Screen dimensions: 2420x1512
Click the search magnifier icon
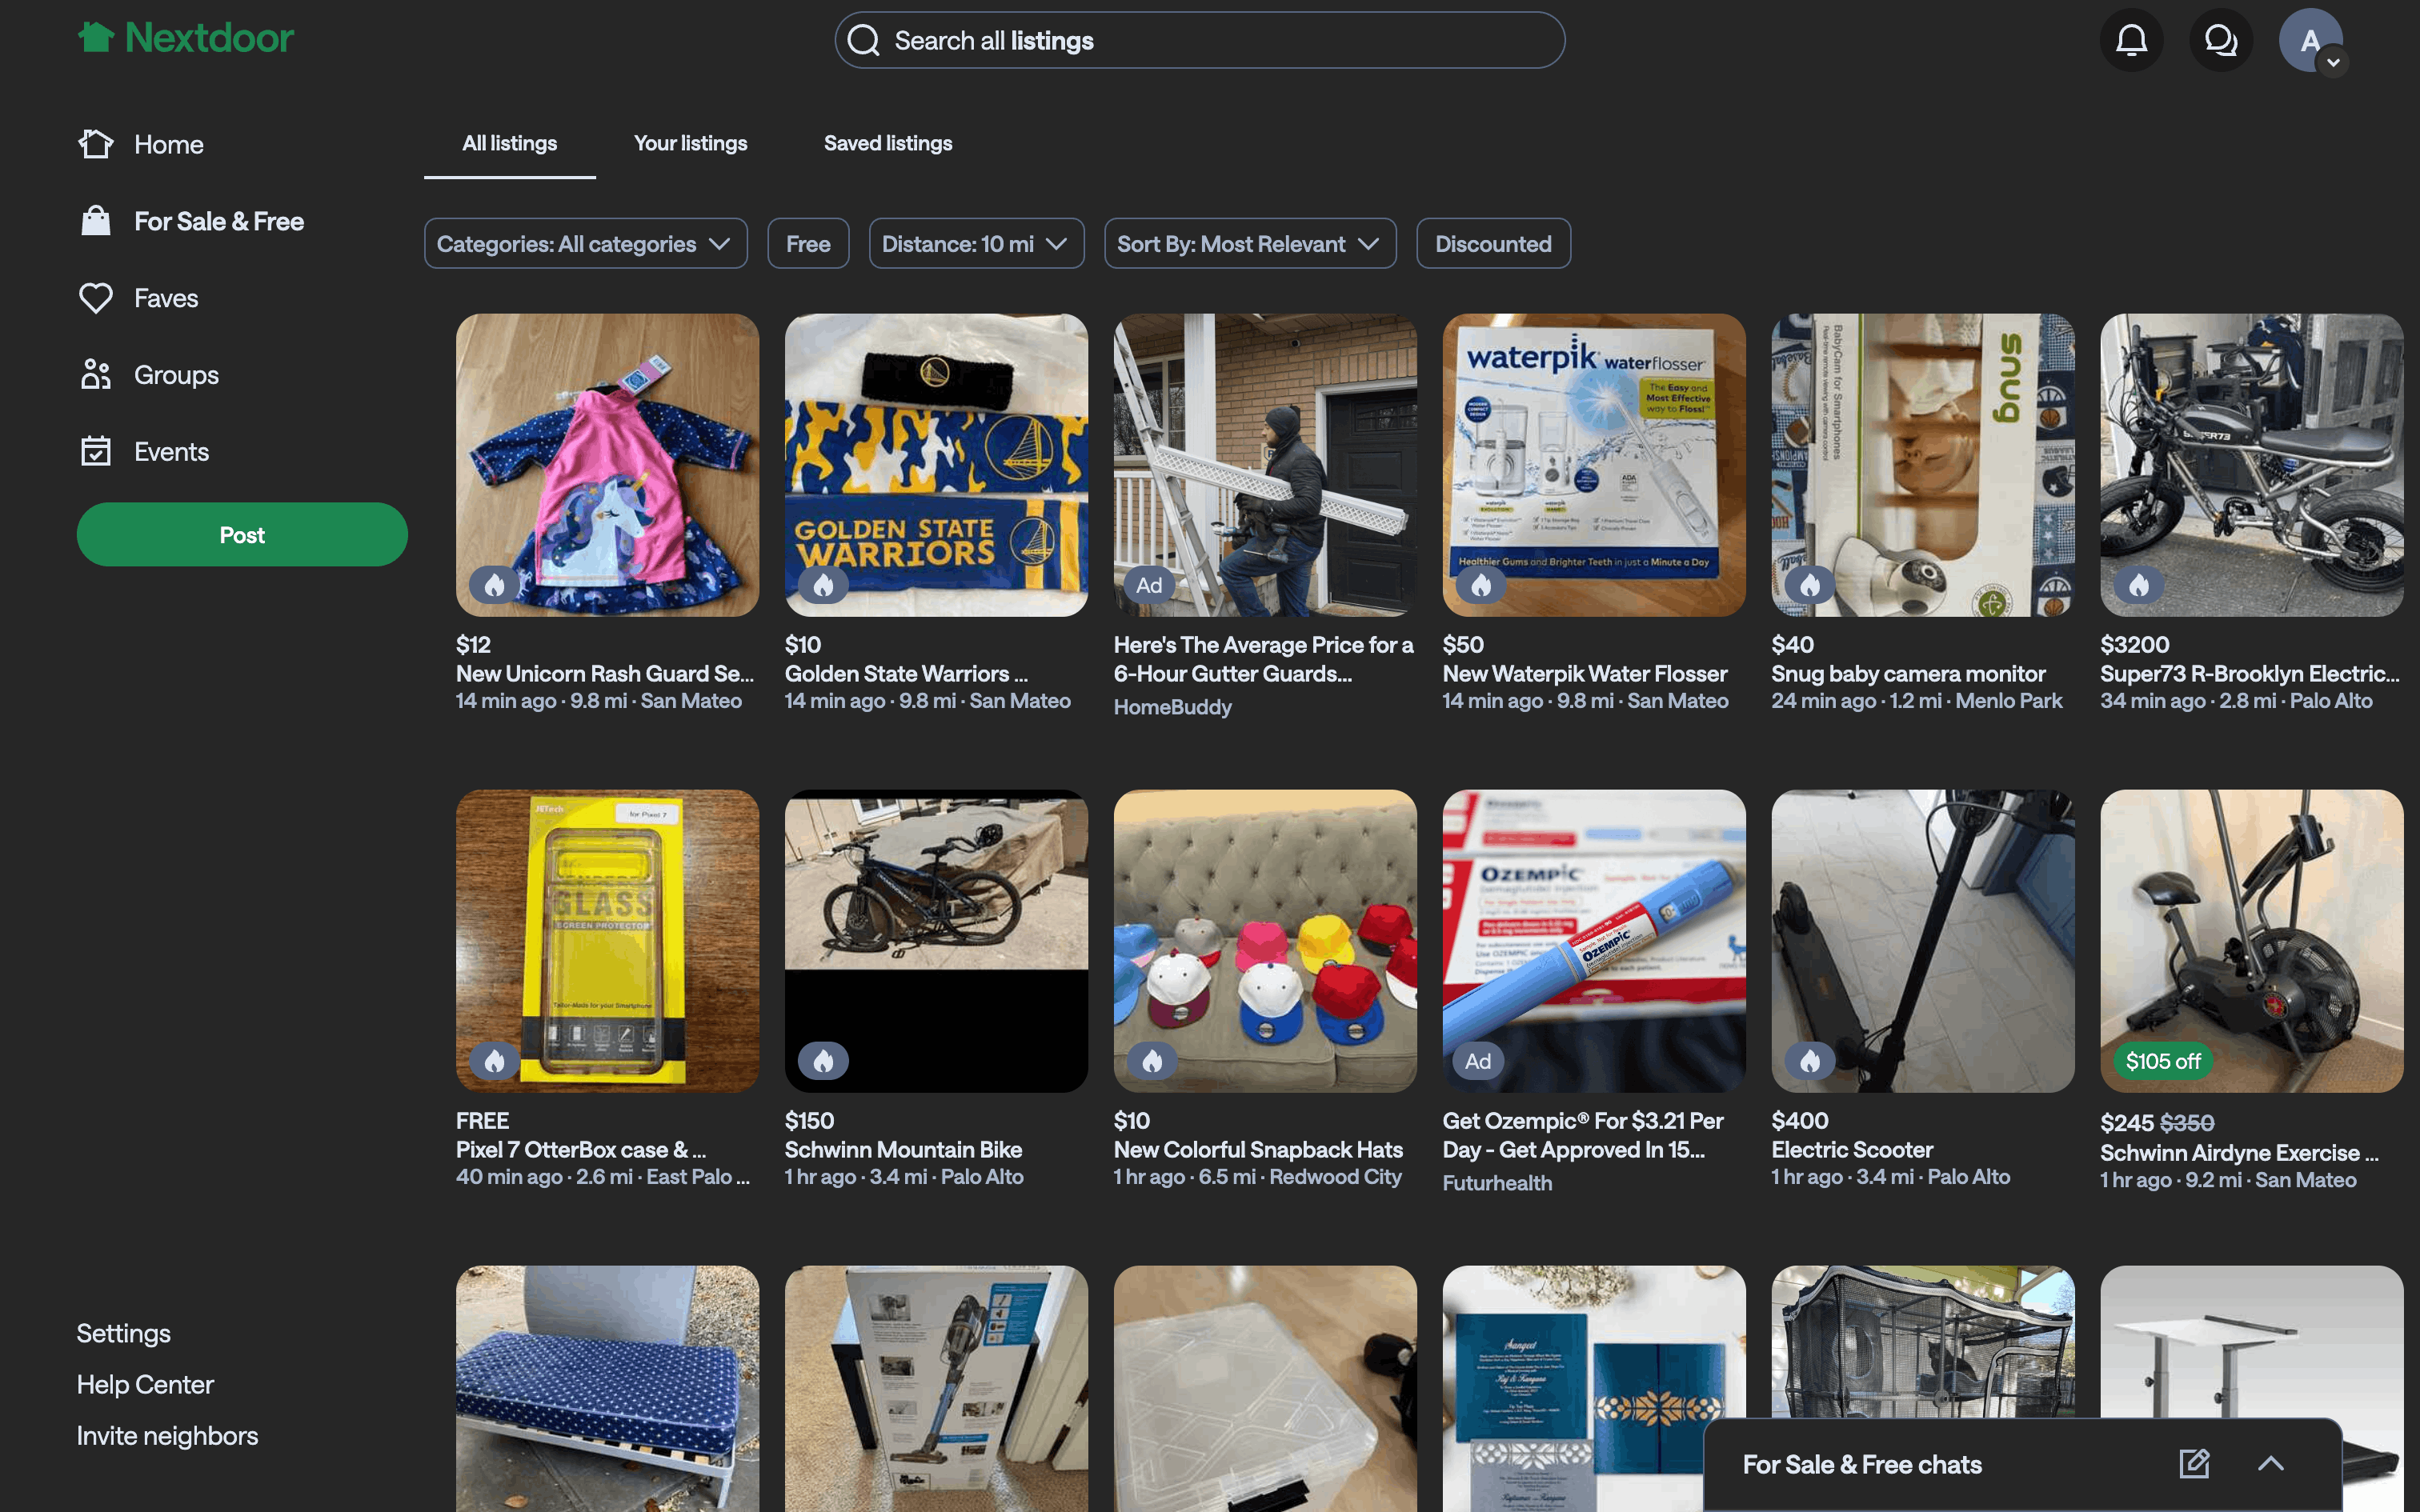tap(863, 41)
